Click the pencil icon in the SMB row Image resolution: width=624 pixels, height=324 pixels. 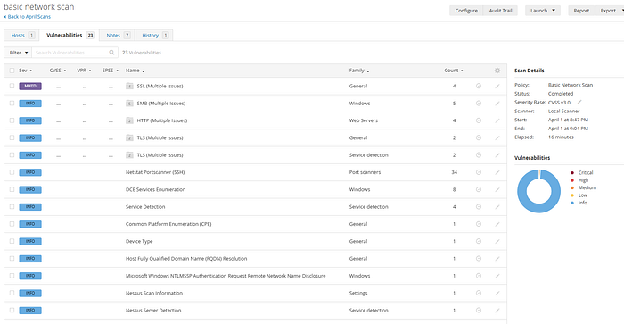click(497, 104)
